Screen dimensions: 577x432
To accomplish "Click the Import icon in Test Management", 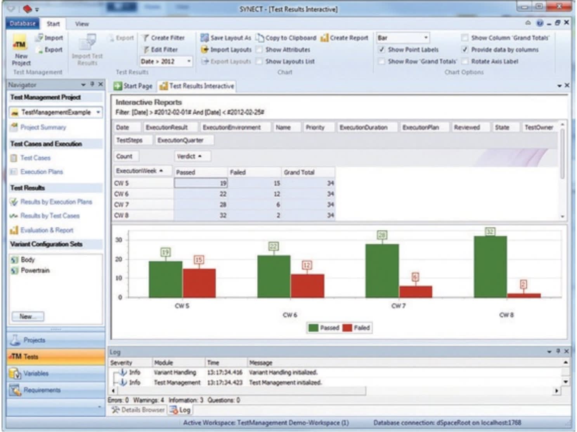I will [x=39, y=38].
